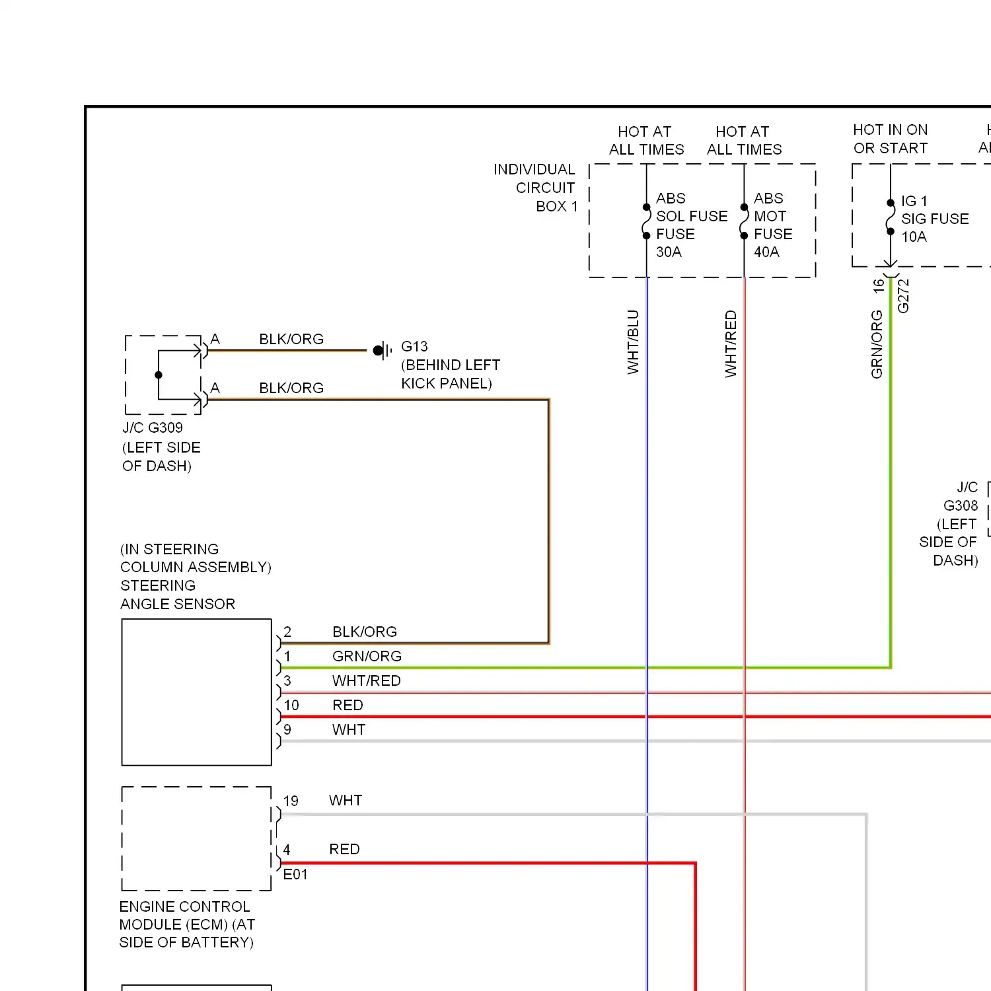This screenshot has width=991, height=991.
Task: Select the ABS SOL FUSE 30A label
Action: [x=692, y=225]
